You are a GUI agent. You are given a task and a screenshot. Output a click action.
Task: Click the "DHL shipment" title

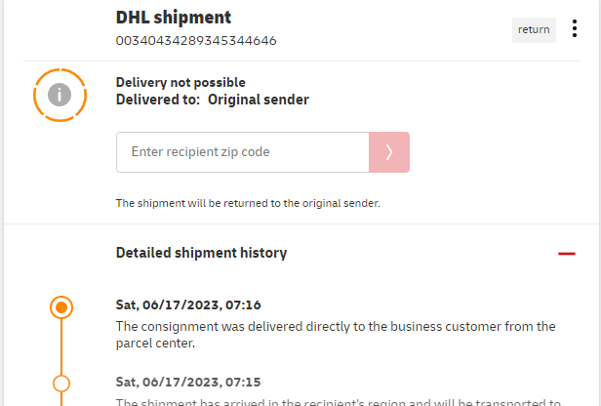click(x=174, y=18)
